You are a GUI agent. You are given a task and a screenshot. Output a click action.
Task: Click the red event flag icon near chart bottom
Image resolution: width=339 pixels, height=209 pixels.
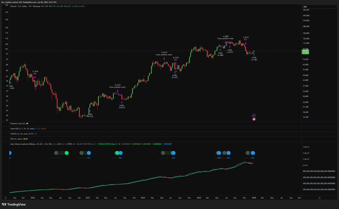254,119
